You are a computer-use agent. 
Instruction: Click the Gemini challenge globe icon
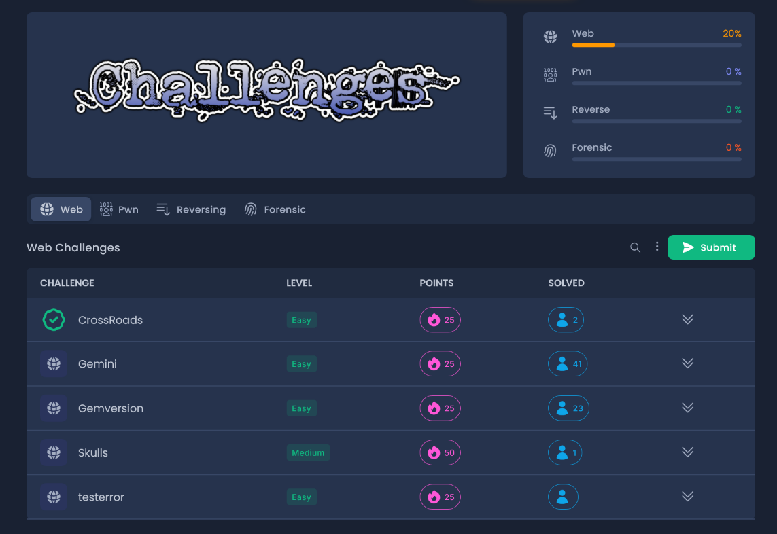point(54,364)
